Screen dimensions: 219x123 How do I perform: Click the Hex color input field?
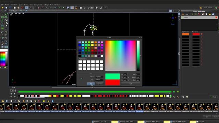click(x=99, y=80)
